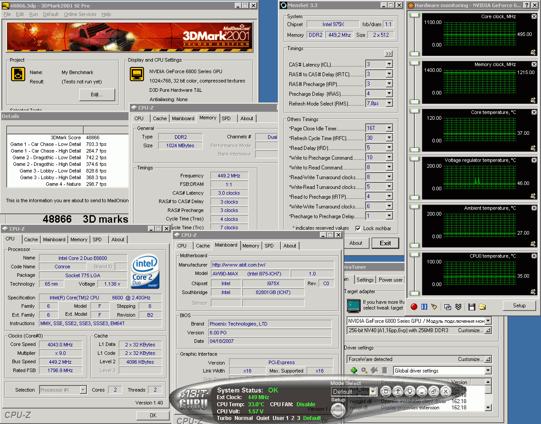Open Hardware monitoring help question-mark button
Viewport: 541px width, 424px height.
tap(526, 5)
